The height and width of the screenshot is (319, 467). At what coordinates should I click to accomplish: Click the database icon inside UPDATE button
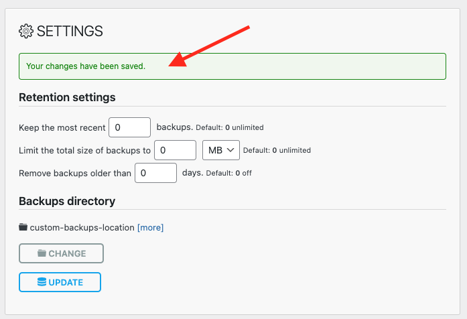(42, 282)
